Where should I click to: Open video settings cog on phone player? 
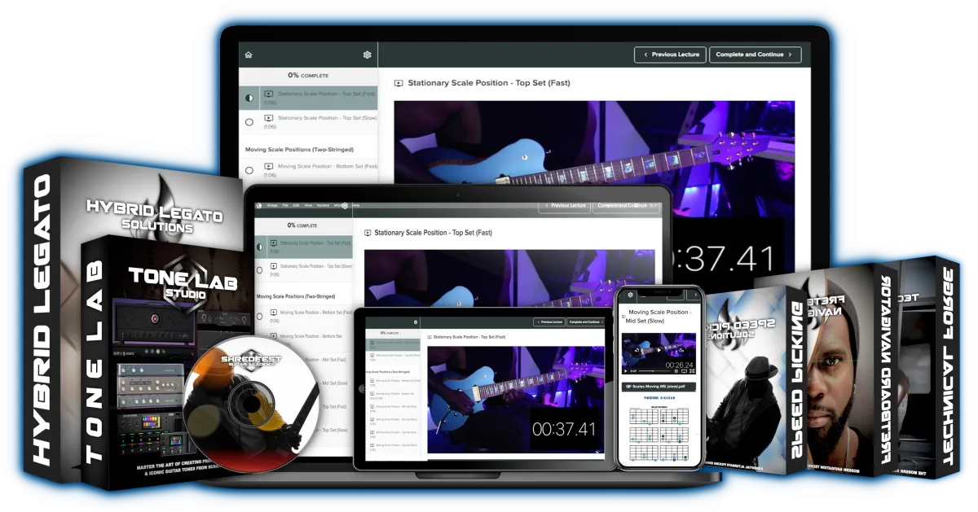pyautogui.click(x=676, y=371)
